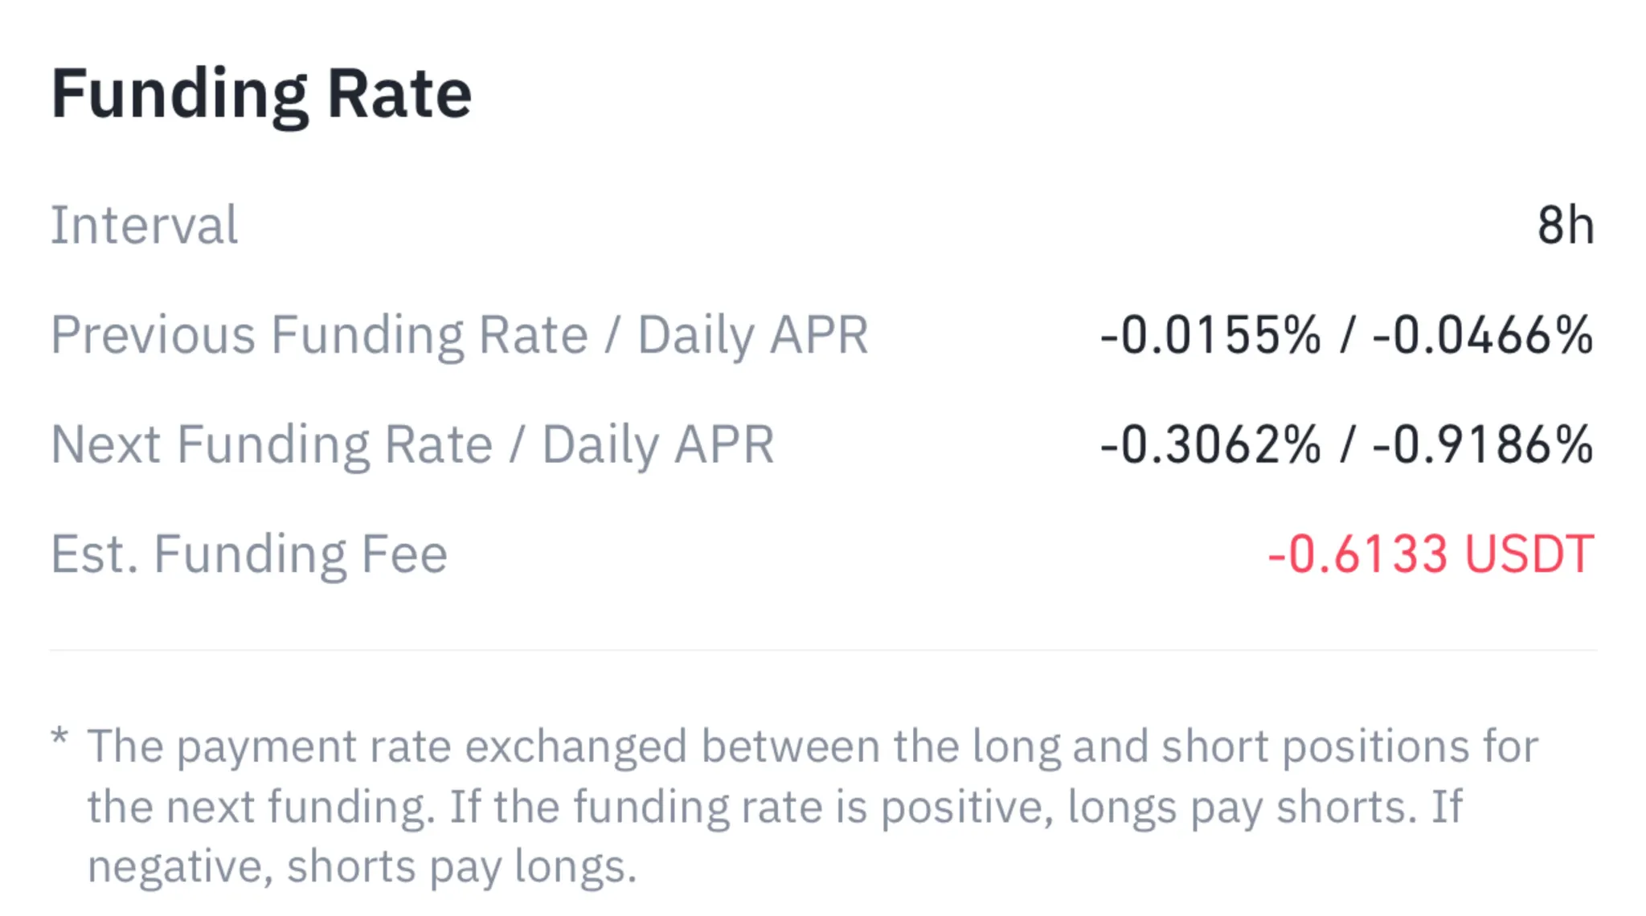
Task: Click the footnote line starting "The payment rate"
Action: 812,746
